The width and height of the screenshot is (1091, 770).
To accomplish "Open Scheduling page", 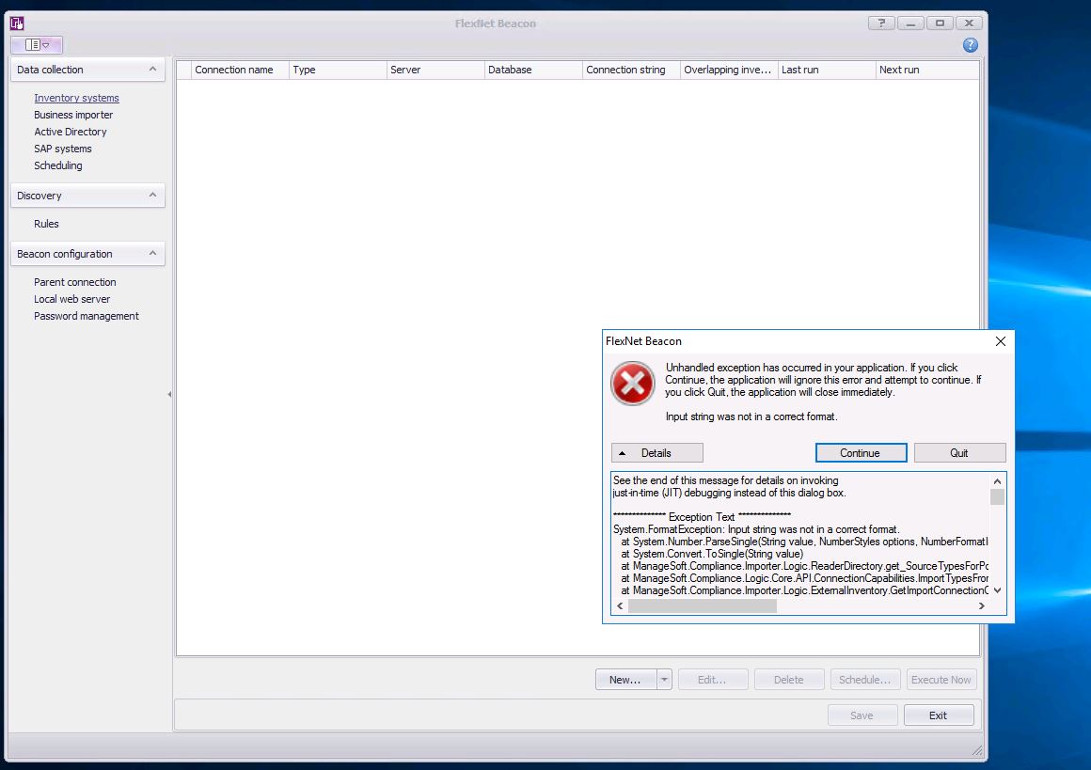I will [57, 165].
